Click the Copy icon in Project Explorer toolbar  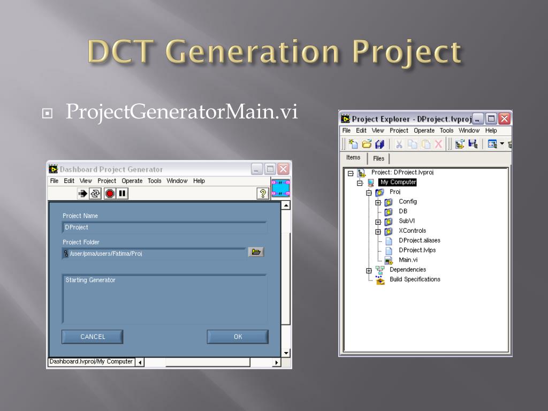tap(413, 143)
